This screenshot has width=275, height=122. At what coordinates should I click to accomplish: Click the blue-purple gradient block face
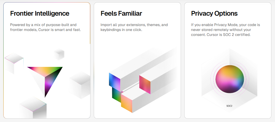[114, 82]
